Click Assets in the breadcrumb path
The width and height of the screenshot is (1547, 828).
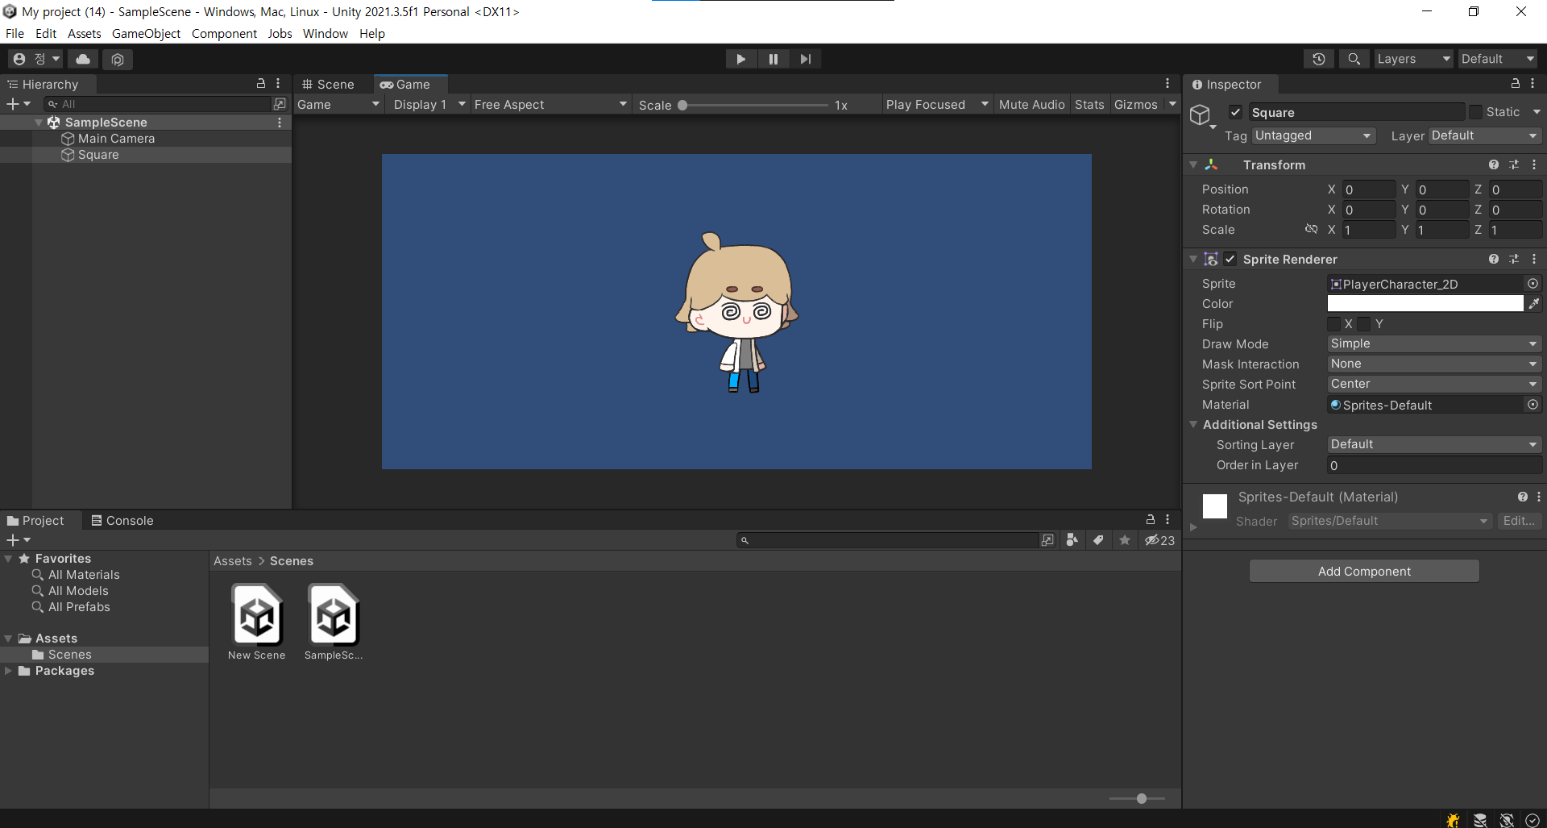pos(232,561)
